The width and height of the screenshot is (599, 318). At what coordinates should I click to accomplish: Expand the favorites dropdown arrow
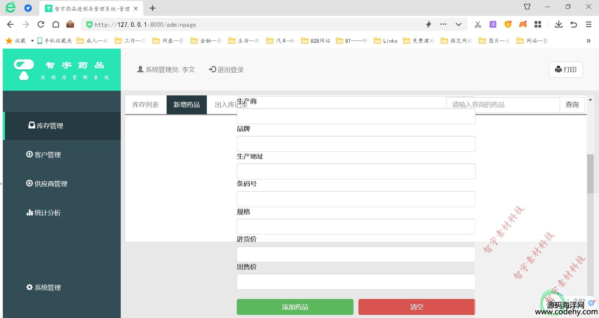click(x=32, y=41)
